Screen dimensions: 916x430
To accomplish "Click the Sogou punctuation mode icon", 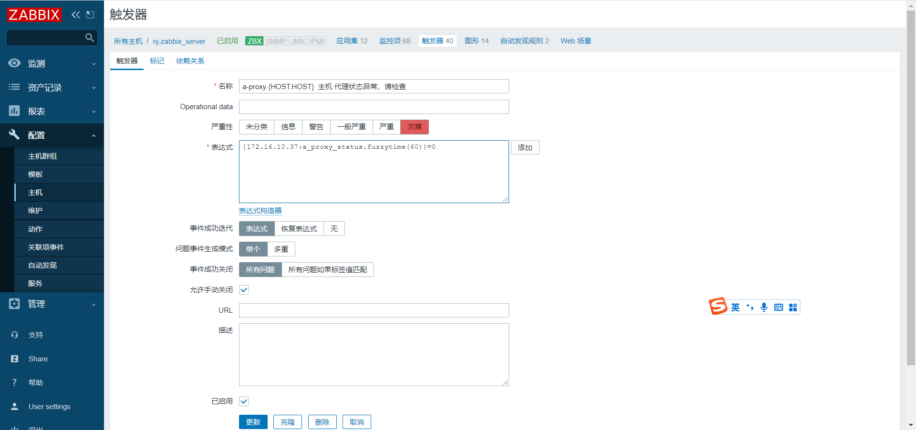I will [750, 307].
